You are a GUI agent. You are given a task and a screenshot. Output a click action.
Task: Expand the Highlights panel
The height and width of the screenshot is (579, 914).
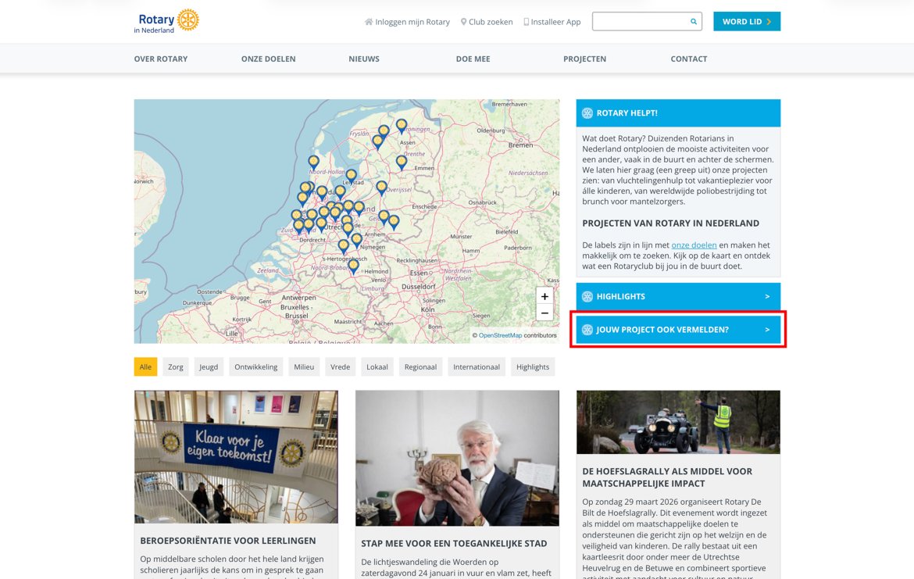tap(677, 296)
